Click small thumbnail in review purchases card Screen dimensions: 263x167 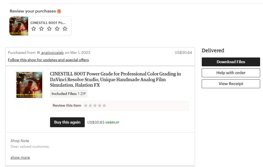pyautogui.click(x=19, y=26)
